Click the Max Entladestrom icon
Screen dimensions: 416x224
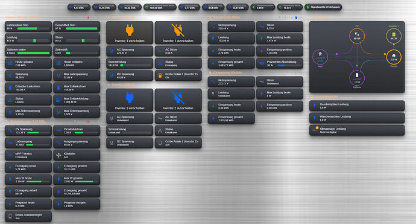click(x=58, y=88)
